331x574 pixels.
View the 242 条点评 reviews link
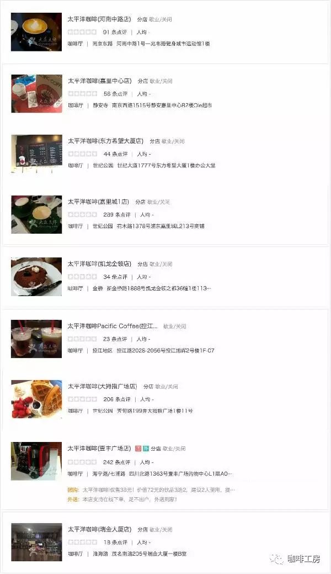(x=116, y=462)
